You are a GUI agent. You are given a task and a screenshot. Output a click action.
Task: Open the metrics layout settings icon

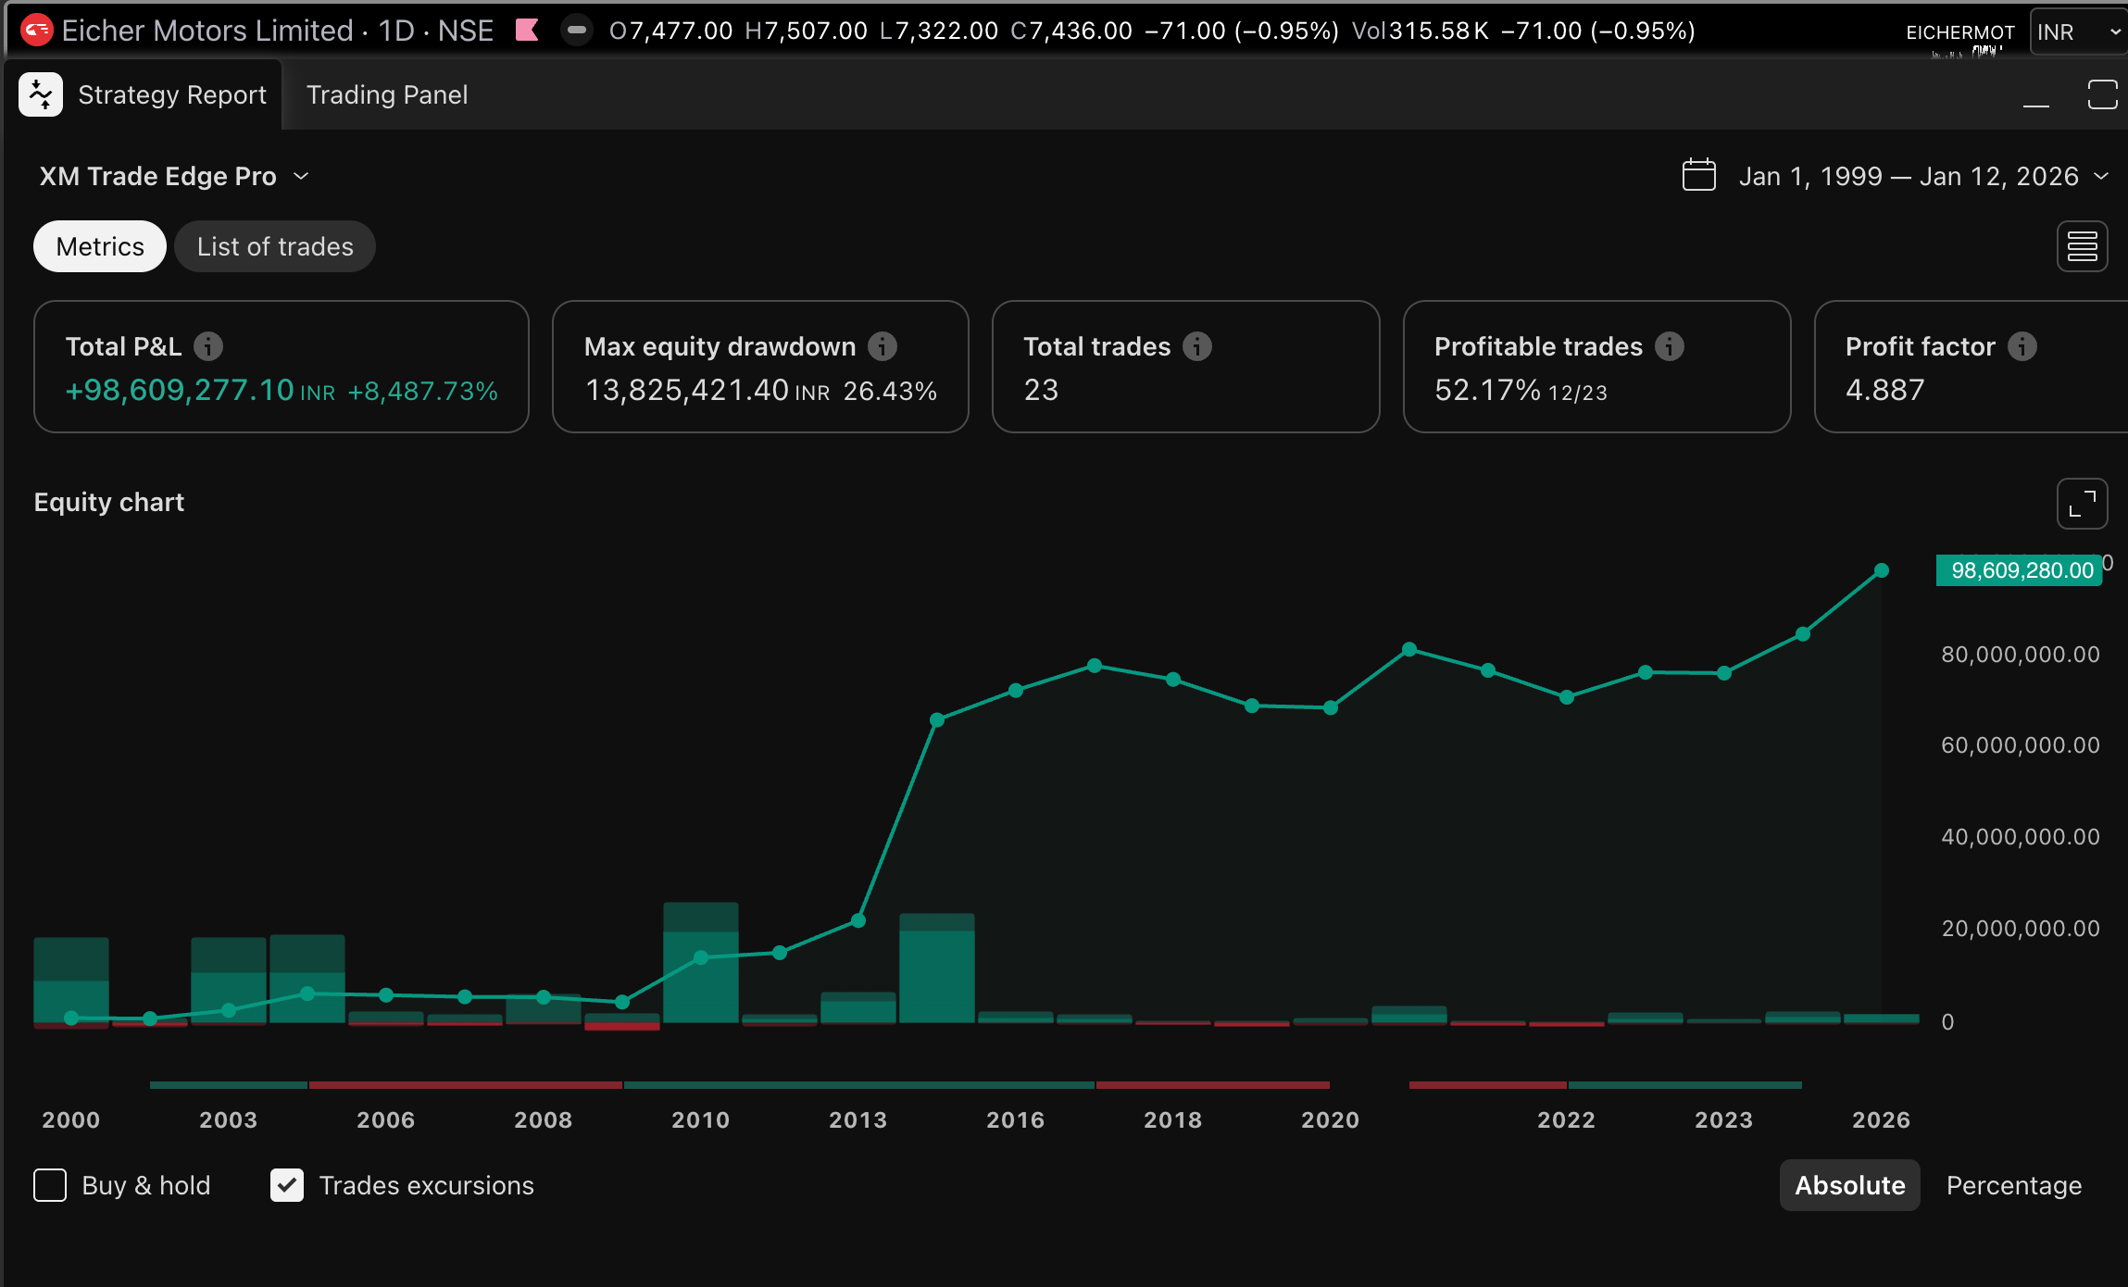tap(2082, 246)
